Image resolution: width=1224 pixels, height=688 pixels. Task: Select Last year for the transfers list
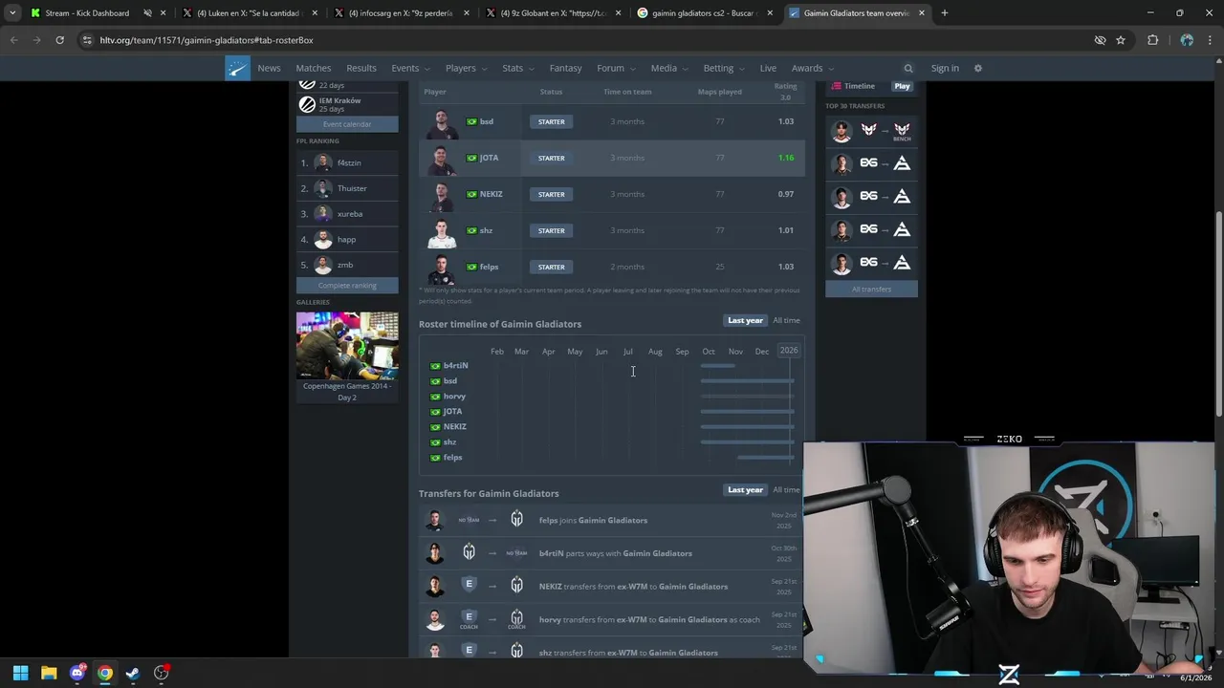745,490
